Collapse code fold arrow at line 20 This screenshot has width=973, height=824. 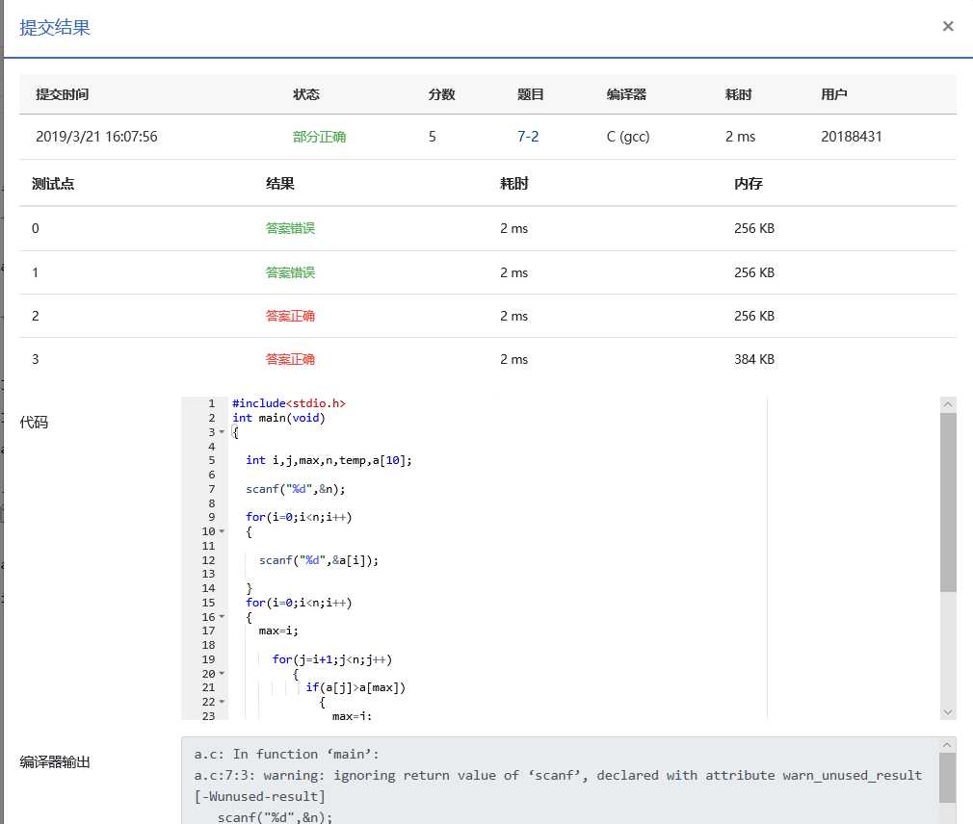click(222, 673)
